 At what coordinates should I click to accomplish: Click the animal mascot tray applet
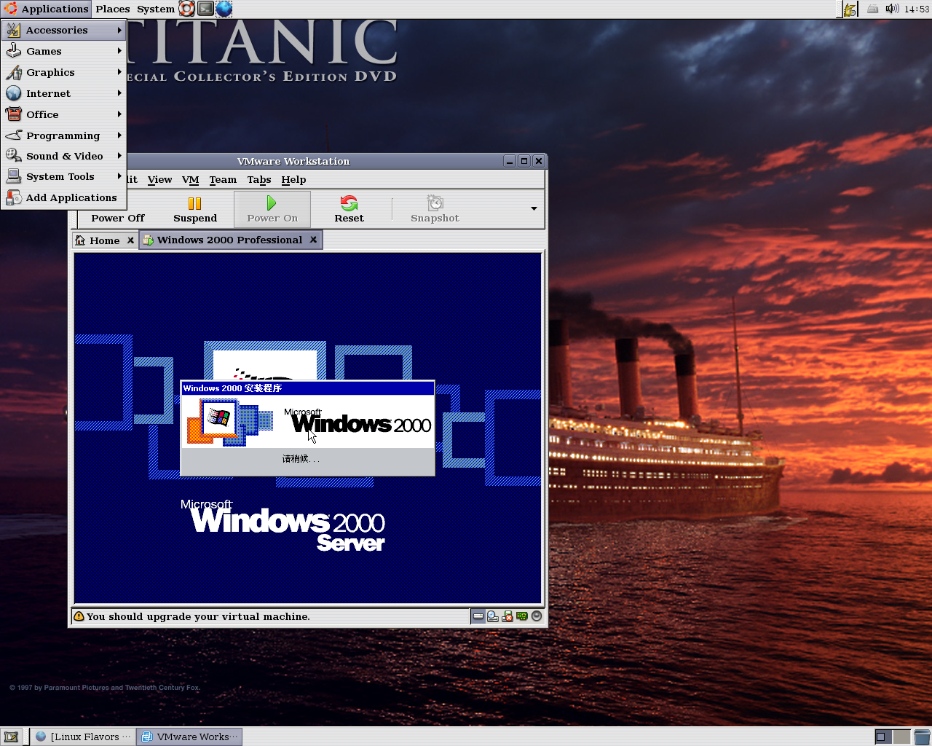[850, 9]
